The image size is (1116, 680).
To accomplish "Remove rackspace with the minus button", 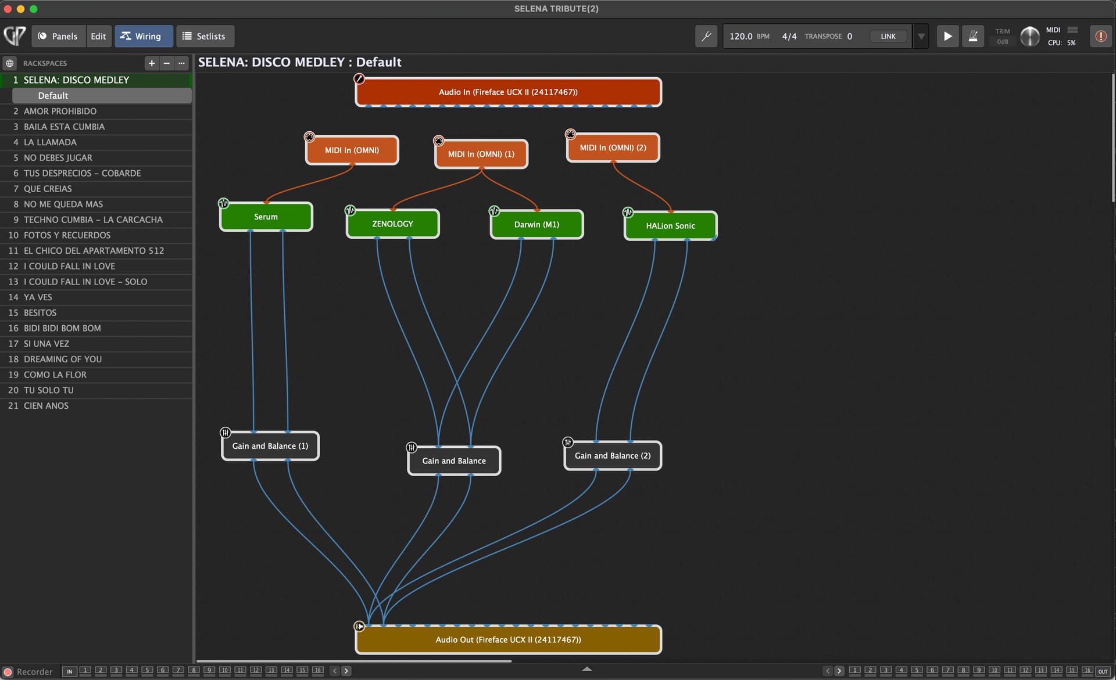I will point(167,63).
